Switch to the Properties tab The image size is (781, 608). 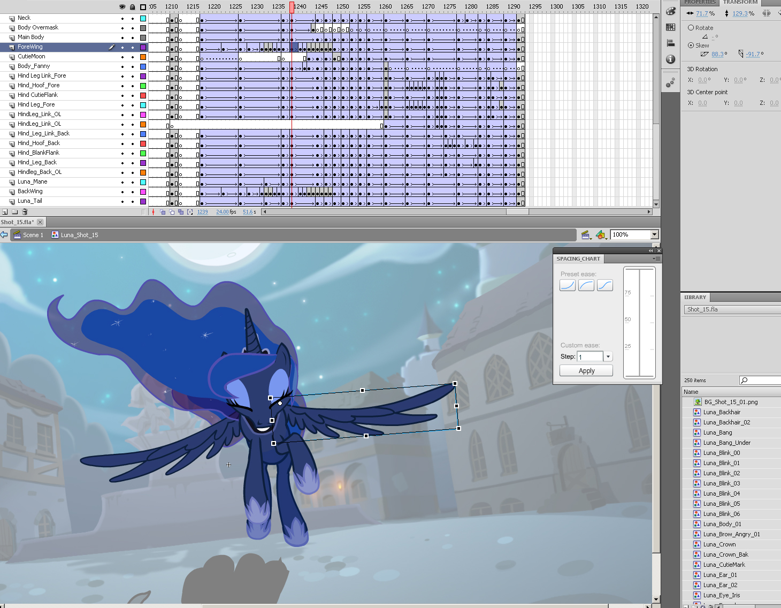coord(700,2)
